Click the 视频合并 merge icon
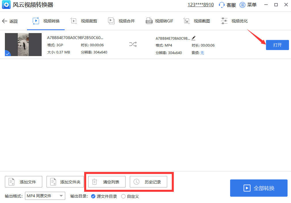The height and width of the screenshot is (203, 291). [x=111, y=21]
